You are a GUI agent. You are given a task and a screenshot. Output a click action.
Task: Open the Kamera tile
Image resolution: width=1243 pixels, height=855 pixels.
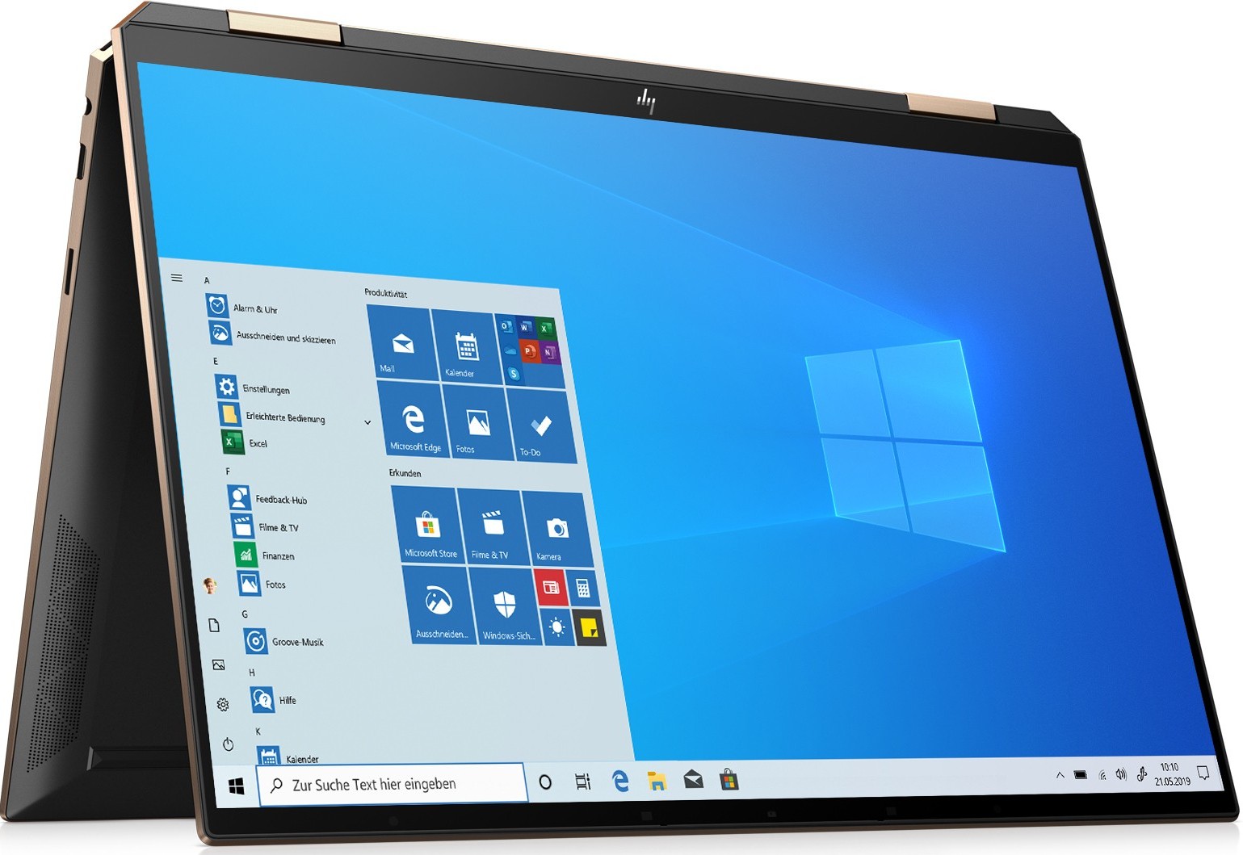(556, 529)
